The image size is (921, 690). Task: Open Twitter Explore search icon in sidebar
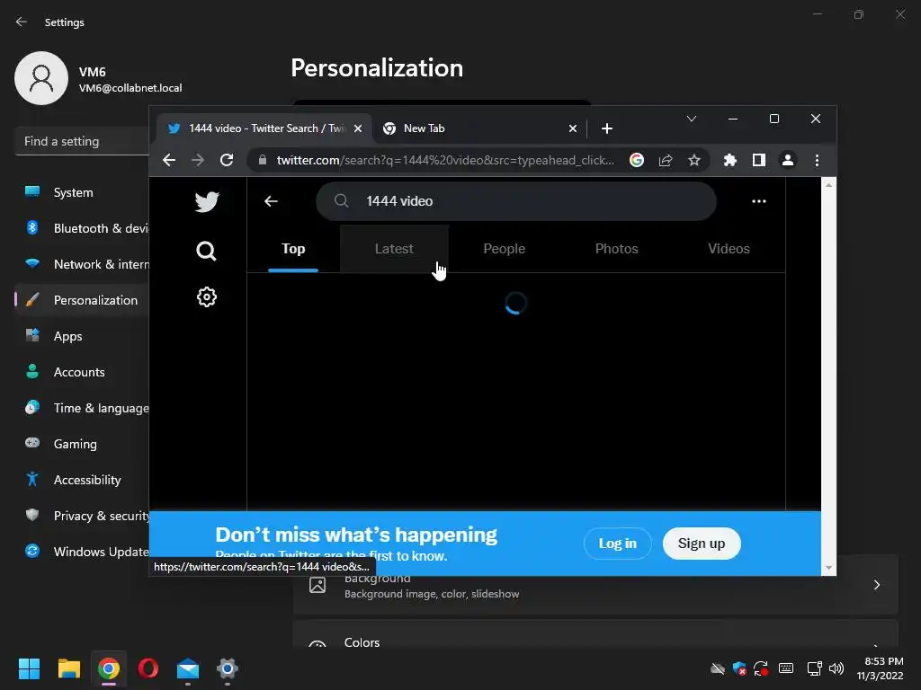(x=206, y=252)
